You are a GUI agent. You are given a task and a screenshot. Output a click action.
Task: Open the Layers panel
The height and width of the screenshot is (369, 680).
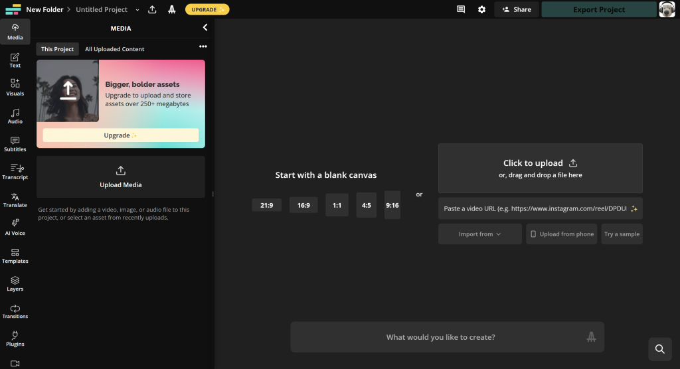pyautogui.click(x=15, y=283)
